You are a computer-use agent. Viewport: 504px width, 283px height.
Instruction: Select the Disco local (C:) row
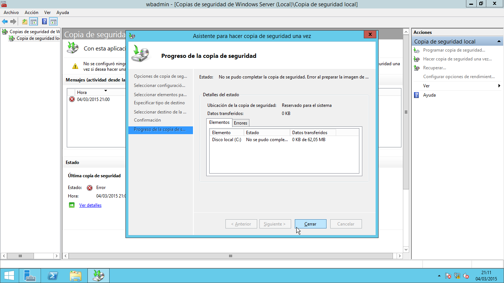[284, 140]
